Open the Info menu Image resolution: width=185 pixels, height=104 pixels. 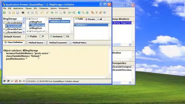tap(35, 8)
